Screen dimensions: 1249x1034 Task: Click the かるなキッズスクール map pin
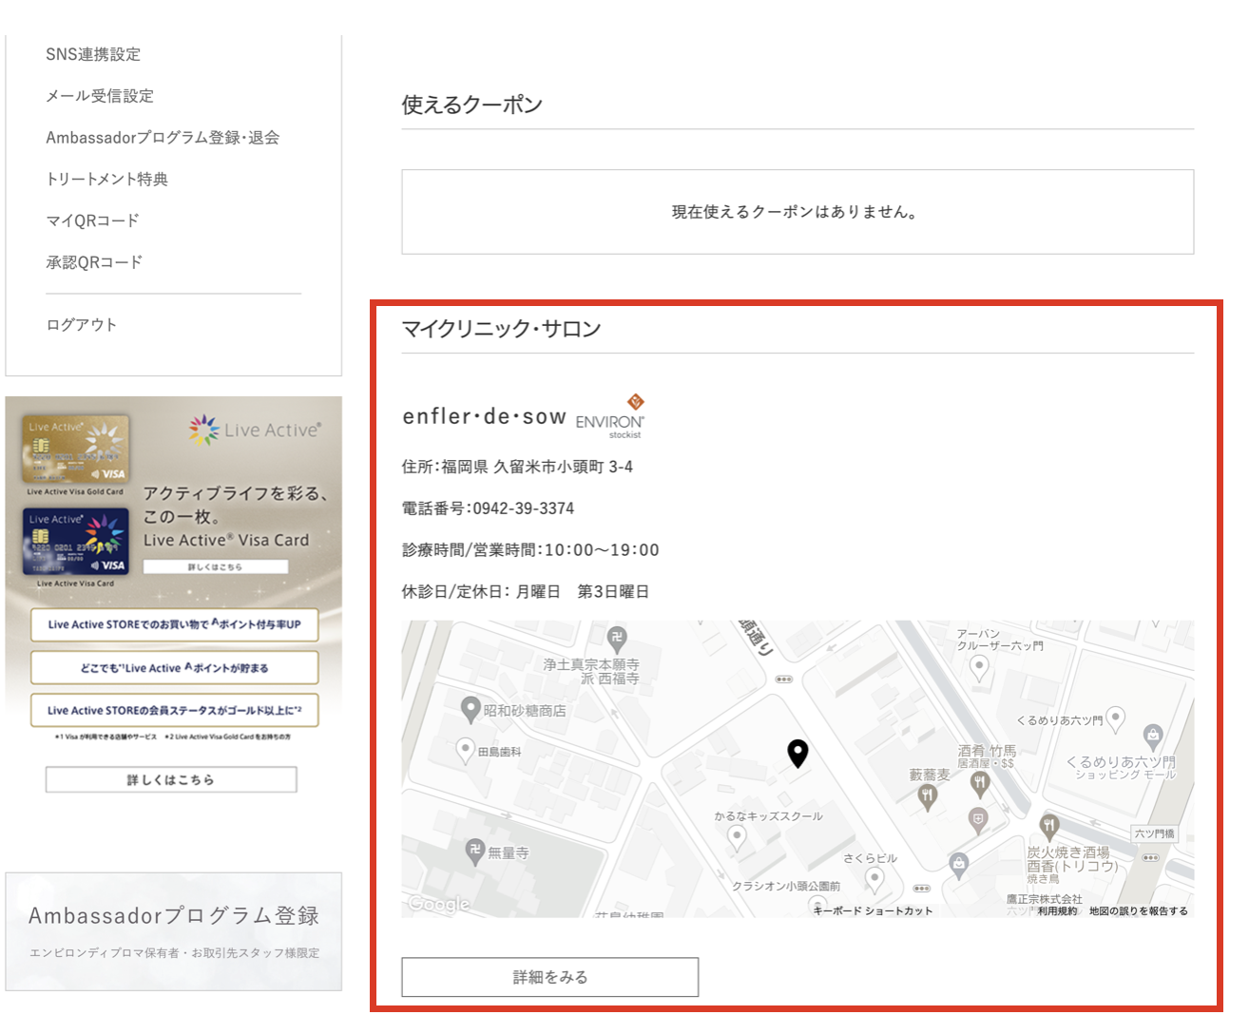click(736, 837)
